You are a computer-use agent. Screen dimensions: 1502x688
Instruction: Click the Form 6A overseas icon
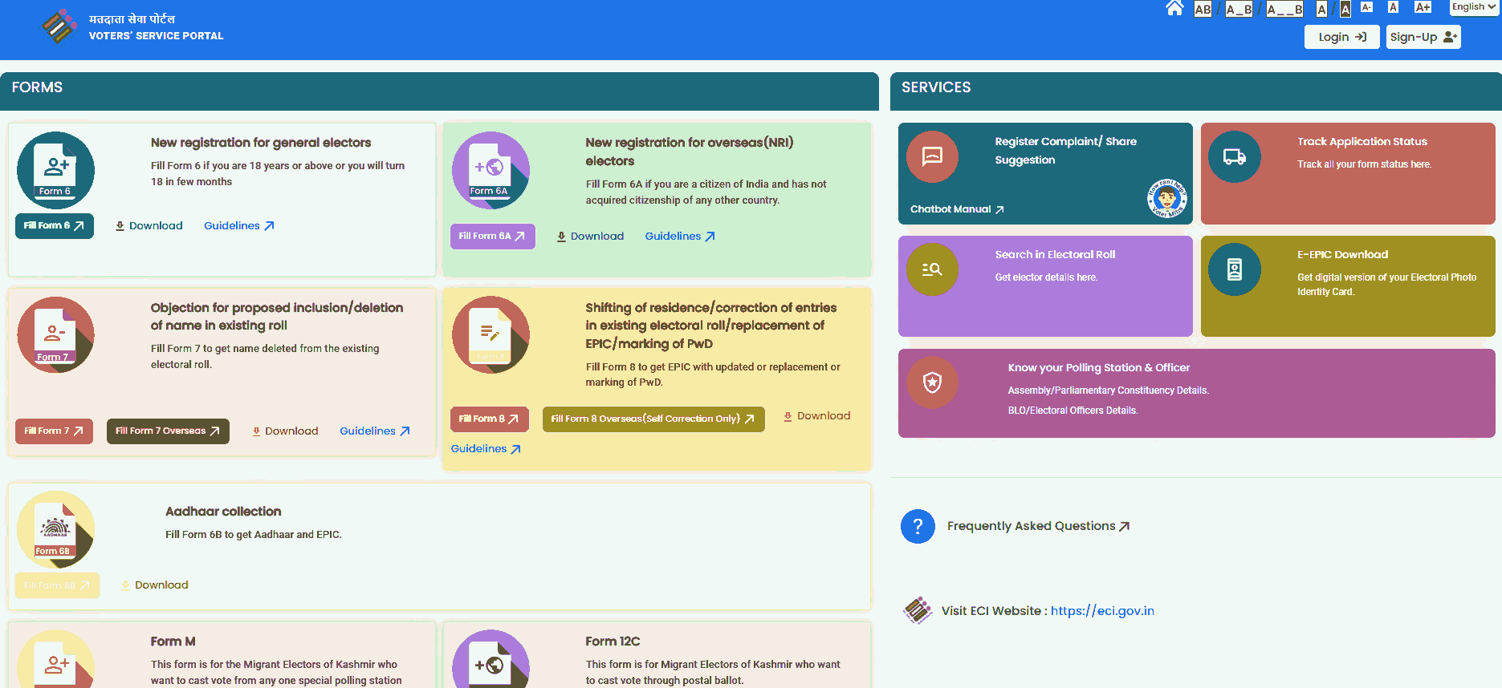[490, 170]
